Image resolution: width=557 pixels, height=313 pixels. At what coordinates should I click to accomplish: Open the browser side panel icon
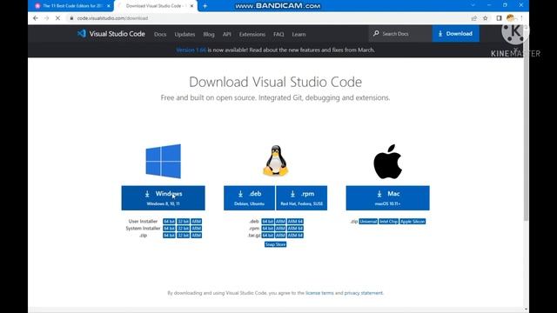coord(499,18)
